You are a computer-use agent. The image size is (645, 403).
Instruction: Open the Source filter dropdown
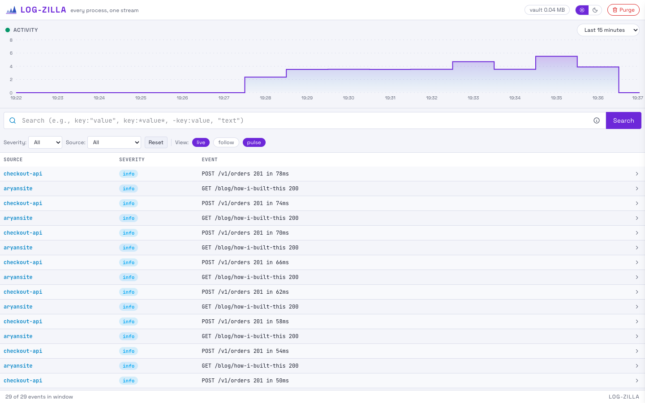tap(114, 142)
